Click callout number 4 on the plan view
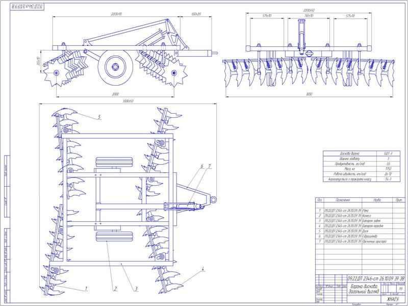Image resolution: width=408 pixels, height=306 pixels. pyautogui.click(x=202, y=269)
